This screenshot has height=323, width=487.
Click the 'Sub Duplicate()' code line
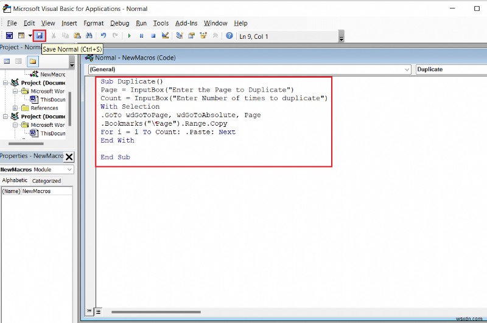pos(131,81)
